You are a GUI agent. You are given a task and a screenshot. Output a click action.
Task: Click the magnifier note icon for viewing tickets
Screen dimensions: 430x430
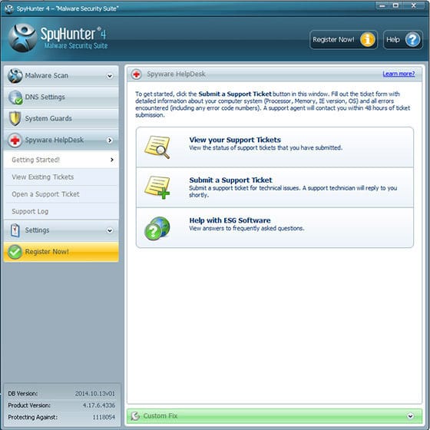pyautogui.click(x=157, y=147)
